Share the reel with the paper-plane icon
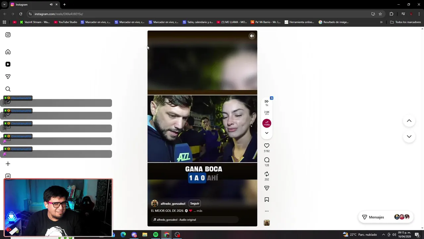The width and height of the screenshot is (424, 239). point(267,188)
